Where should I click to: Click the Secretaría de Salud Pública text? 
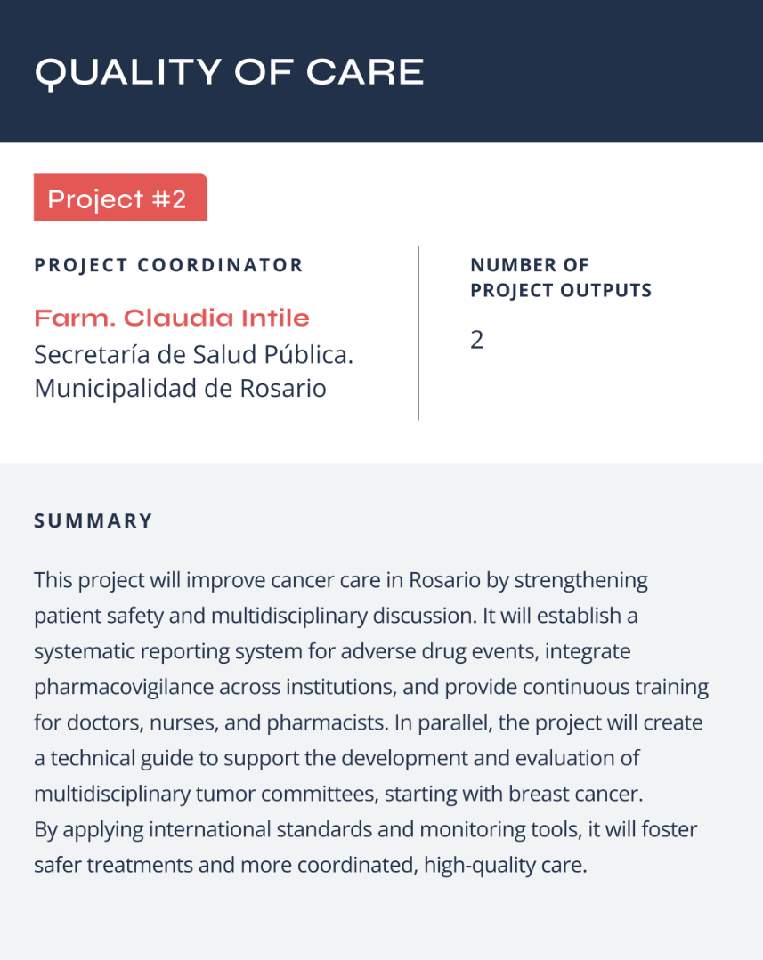point(193,354)
